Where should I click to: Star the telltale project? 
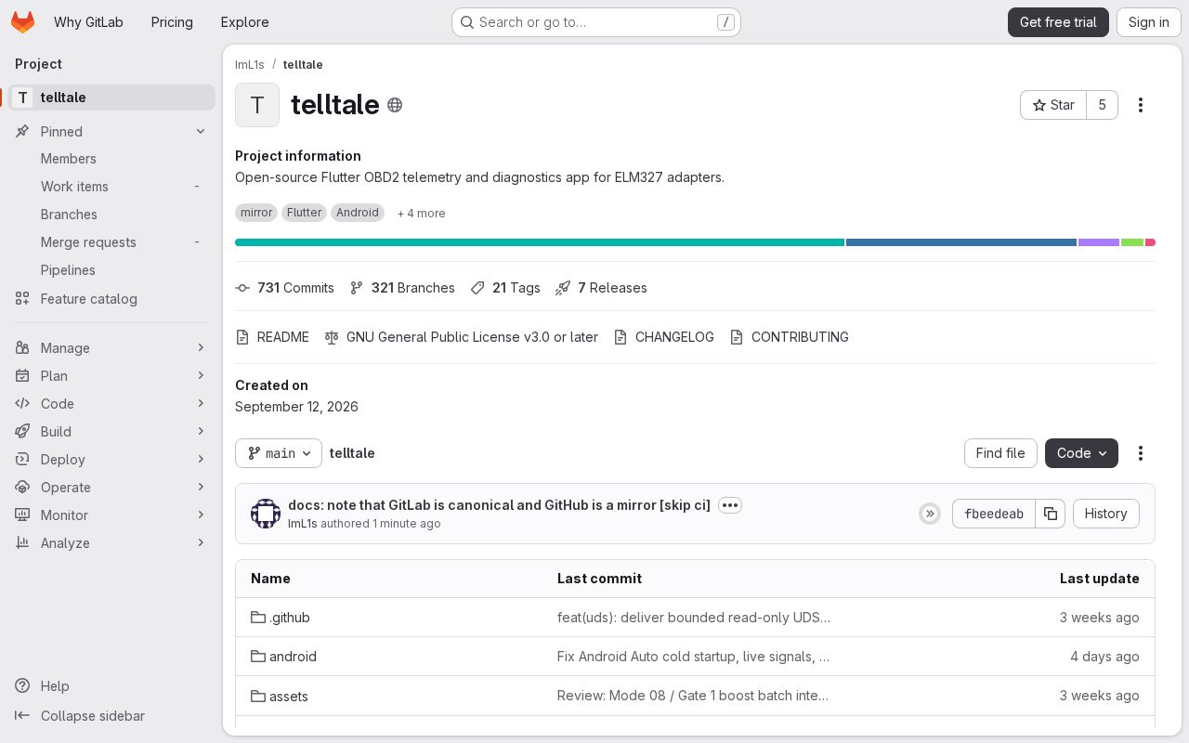click(1053, 105)
